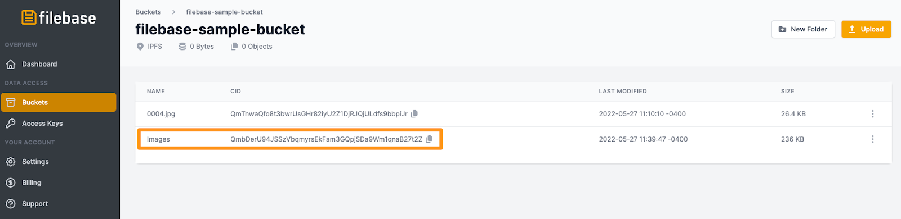The height and width of the screenshot is (219, 901).
Task: Create a New Folder
Action: [x=803, y=29]
